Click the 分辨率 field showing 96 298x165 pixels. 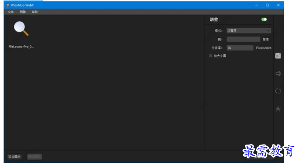(x=240, y=48)
